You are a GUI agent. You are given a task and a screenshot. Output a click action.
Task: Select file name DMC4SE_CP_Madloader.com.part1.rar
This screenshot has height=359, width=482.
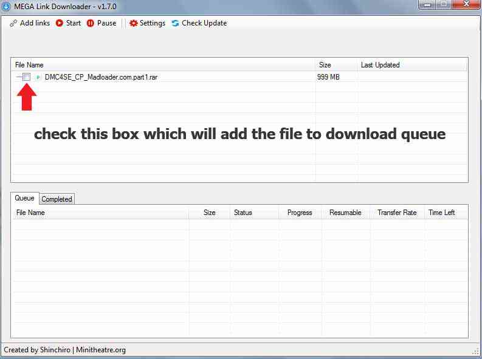pyautogui.click(x=101, y=77)
